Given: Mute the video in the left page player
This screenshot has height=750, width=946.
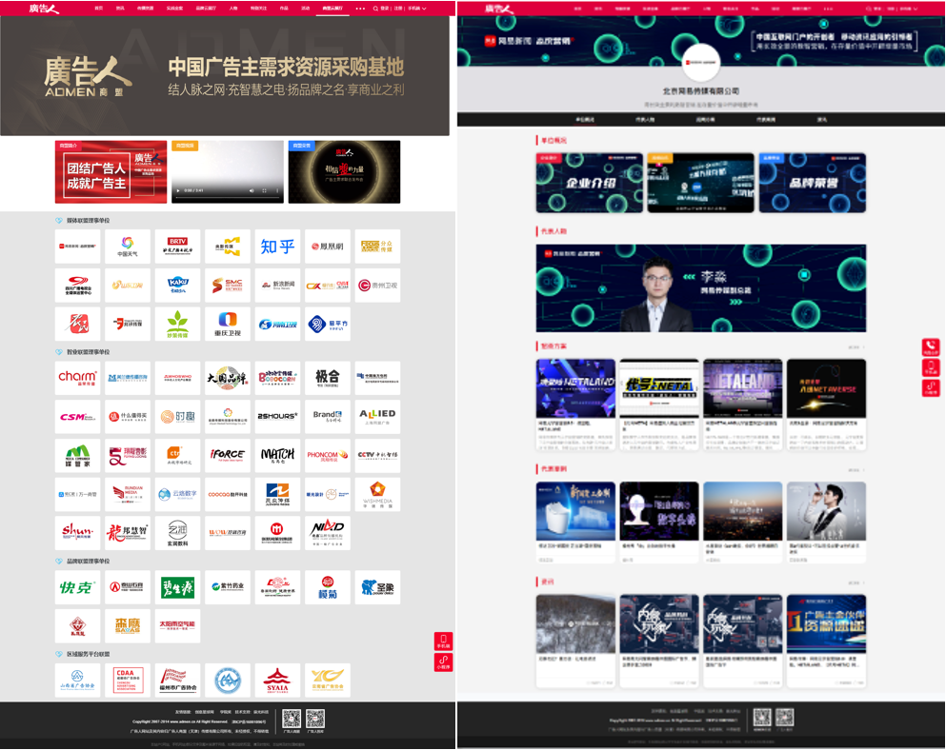Looking at the screenshot, I should tap(252, 190).
